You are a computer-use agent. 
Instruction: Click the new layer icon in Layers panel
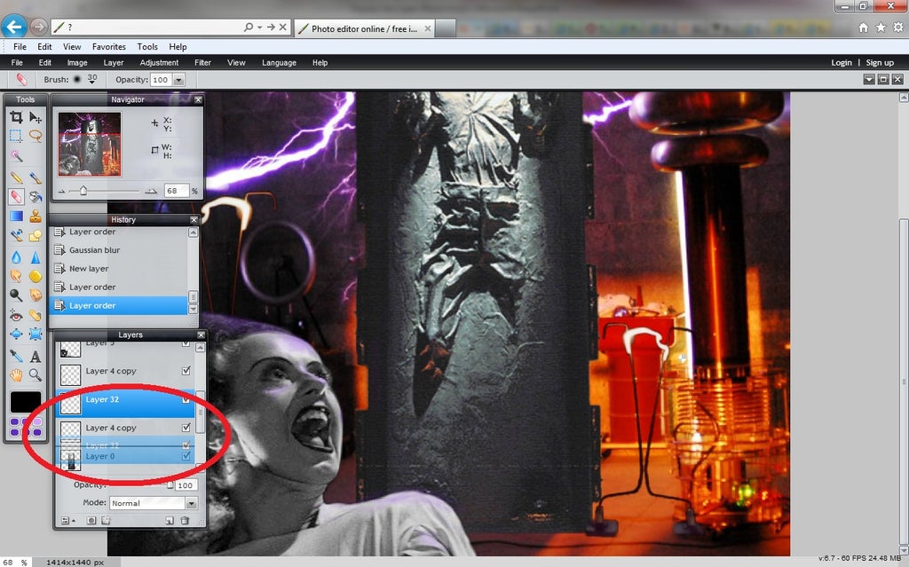(x=170, y=521)
